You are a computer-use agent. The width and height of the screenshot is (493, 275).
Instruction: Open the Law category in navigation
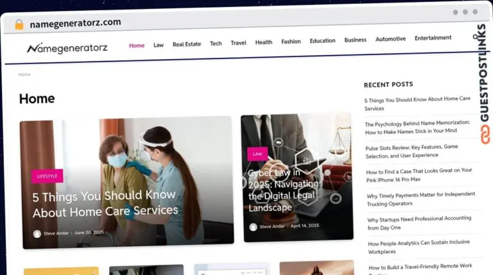159,45
